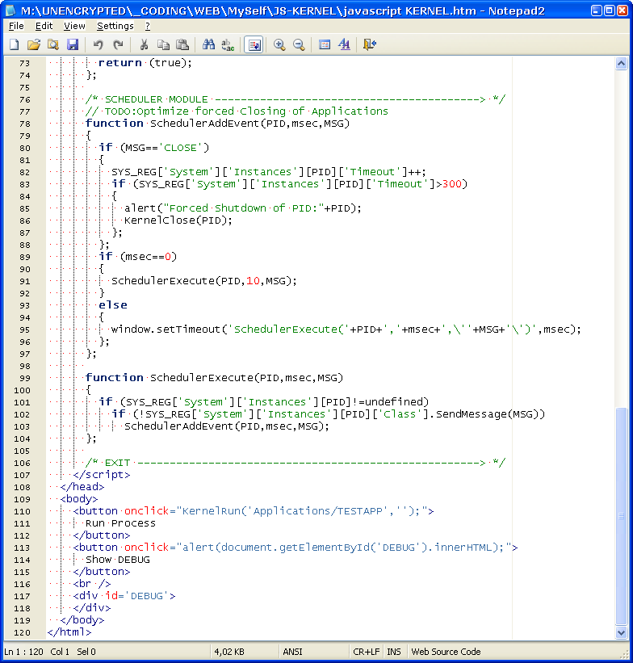Click the INS insert mode status
The width and height of the screenshot is (633, 663).
click(394, 652)
